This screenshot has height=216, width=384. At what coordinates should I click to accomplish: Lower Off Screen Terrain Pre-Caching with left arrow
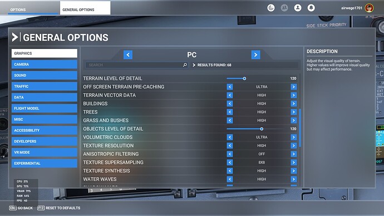pos(230,87)
